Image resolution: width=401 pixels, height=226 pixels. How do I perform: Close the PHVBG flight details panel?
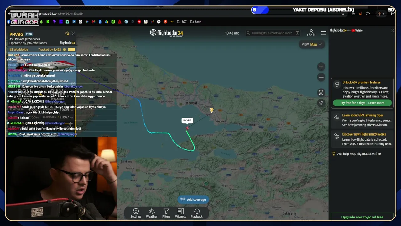pyautogui.click(x=73, y=34)
